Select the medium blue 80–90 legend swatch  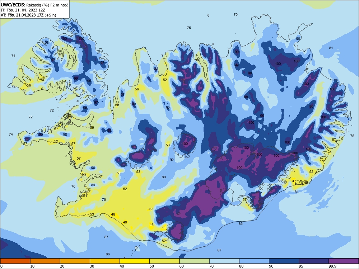[254, 261]
